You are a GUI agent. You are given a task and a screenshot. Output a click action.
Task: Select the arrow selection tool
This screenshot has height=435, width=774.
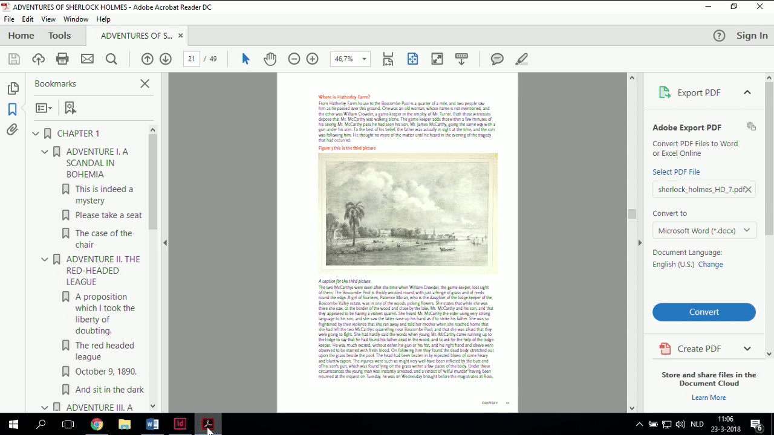246,59
